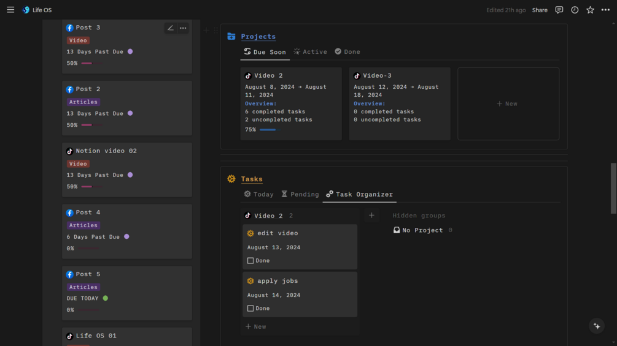This screenshot has height=346, width=617.
Task: Switch to the Active projects tab
Action: (310, 52)
